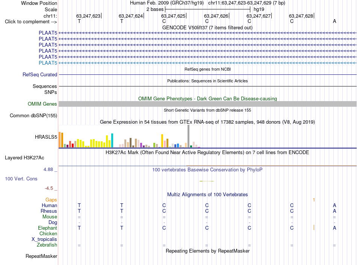This screenshot has width=357, height=265.
Task: Open the GENCODE V50lift37 track title
Action: pyautogui.click(x=207, y=27)
